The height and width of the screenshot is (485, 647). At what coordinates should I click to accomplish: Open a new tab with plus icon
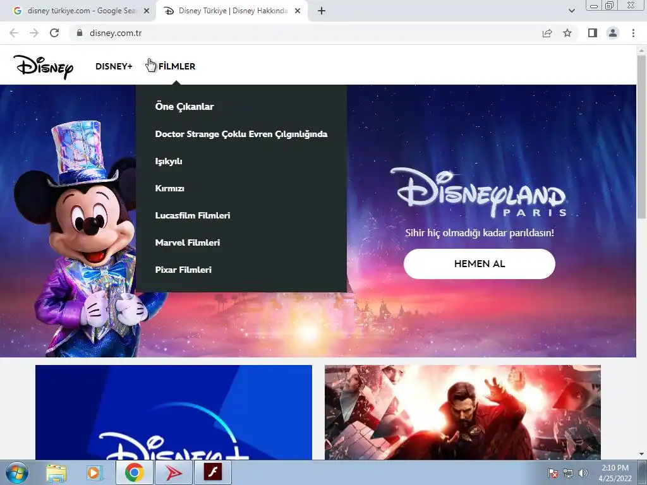pos(322,11)
